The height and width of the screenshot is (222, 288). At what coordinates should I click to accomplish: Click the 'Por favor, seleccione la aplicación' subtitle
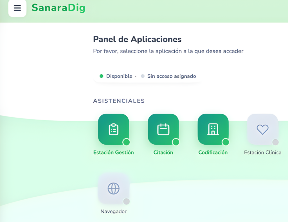(x=168, y=51)
